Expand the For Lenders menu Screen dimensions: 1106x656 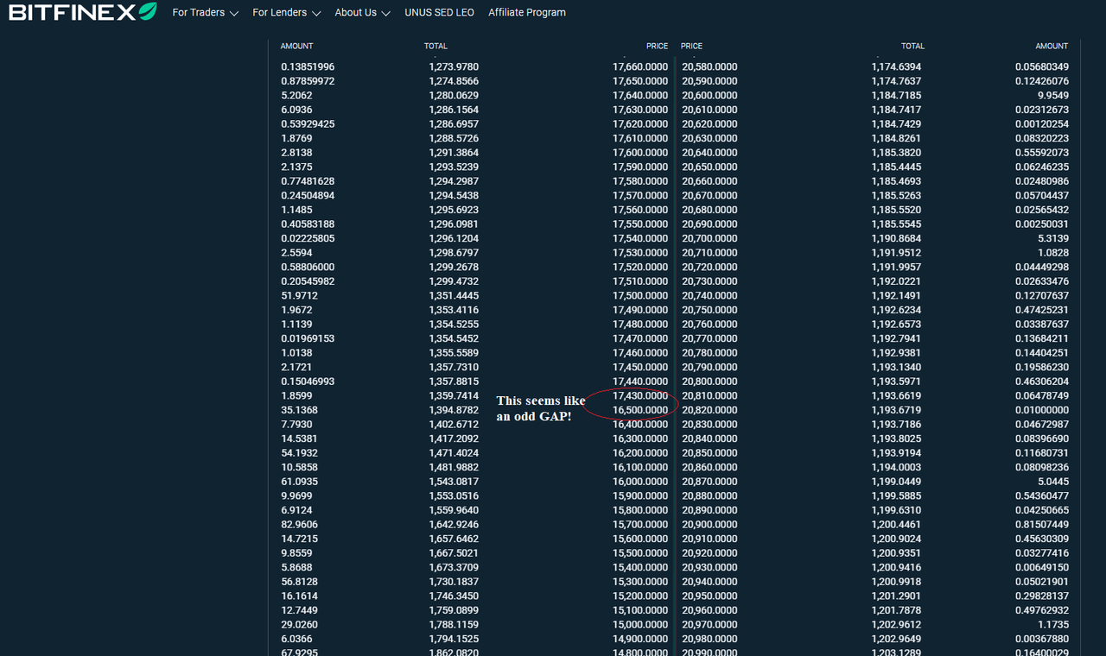[287, 13]
